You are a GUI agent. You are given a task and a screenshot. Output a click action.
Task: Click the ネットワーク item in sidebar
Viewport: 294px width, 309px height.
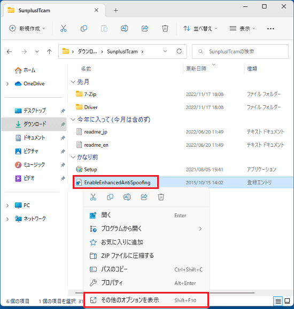pos(30,219)
